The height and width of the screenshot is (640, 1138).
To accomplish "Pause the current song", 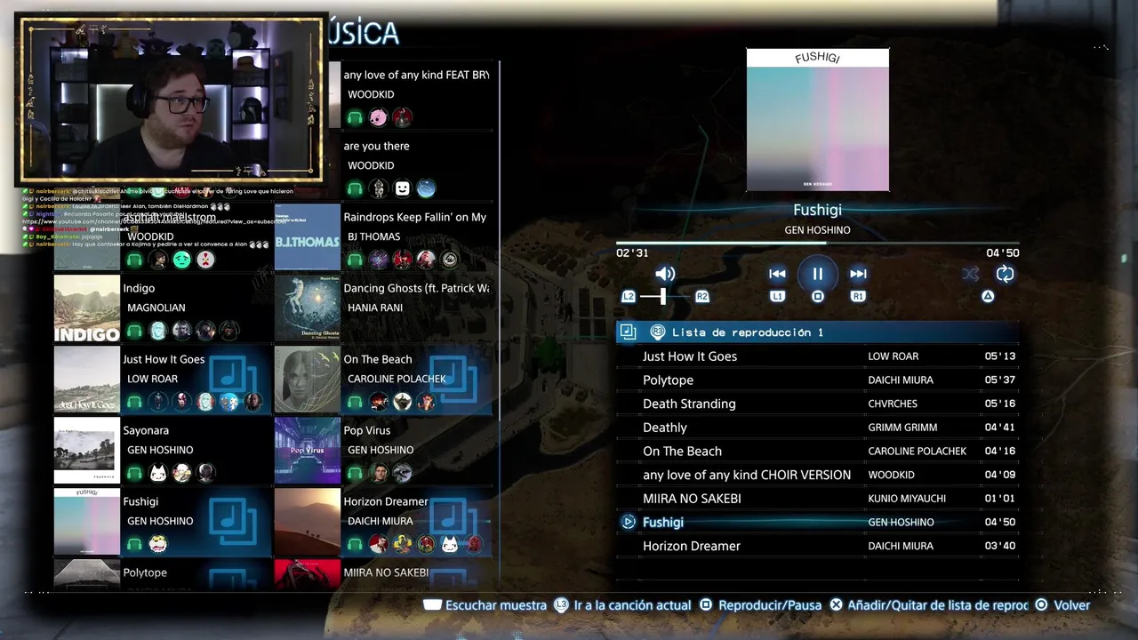I will [x=818, y=274].
